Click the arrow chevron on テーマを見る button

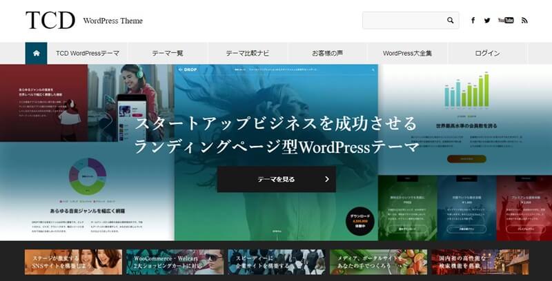tap(327, 179)
